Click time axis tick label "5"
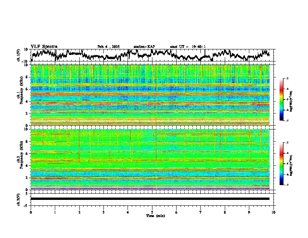Screen dimensions: 308x238 [x=152, y=212]
